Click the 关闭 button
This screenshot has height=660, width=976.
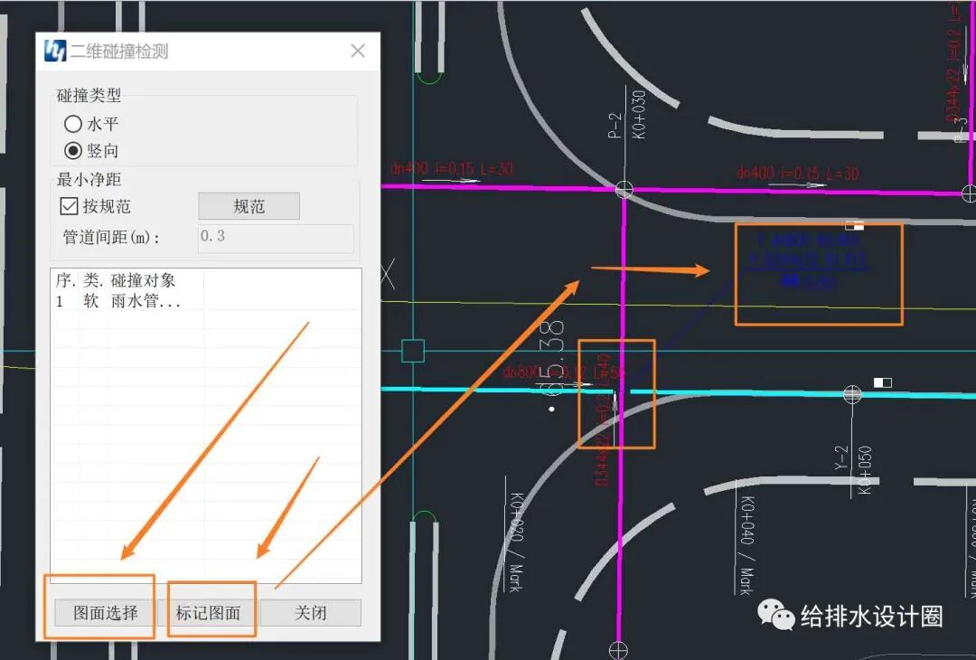pyautogui.click(x=311, y=613)
